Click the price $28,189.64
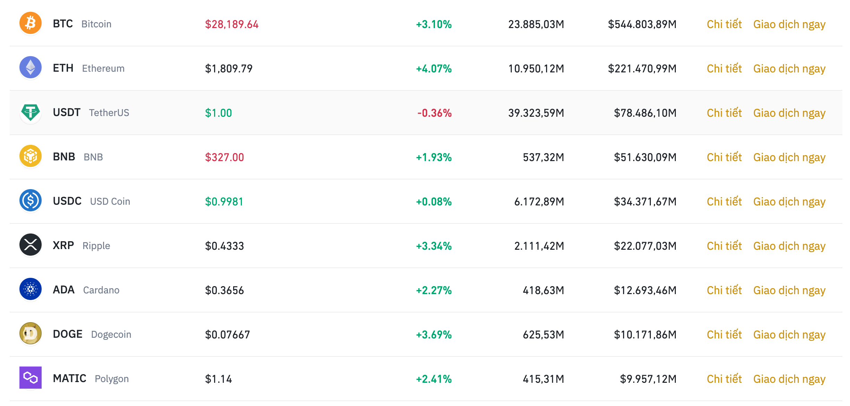The height and width of the screenshot is (406, 850). [x=232, y=24]
